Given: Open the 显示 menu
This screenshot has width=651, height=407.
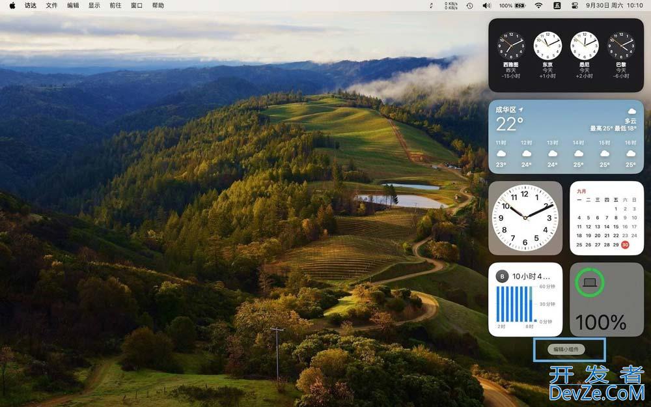Looking at the screenshot, I should pos(94,5).
